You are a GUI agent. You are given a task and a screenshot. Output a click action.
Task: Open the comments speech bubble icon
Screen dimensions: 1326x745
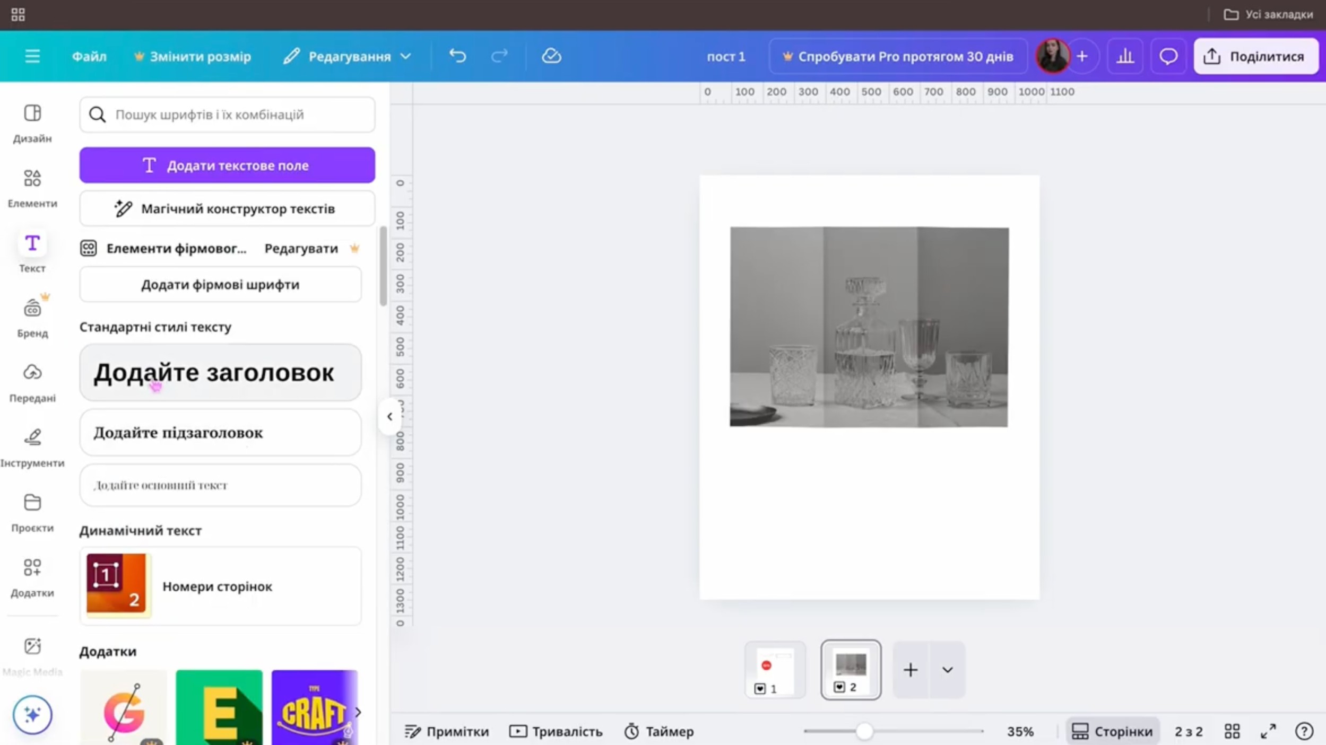(x=1168, y=56)
